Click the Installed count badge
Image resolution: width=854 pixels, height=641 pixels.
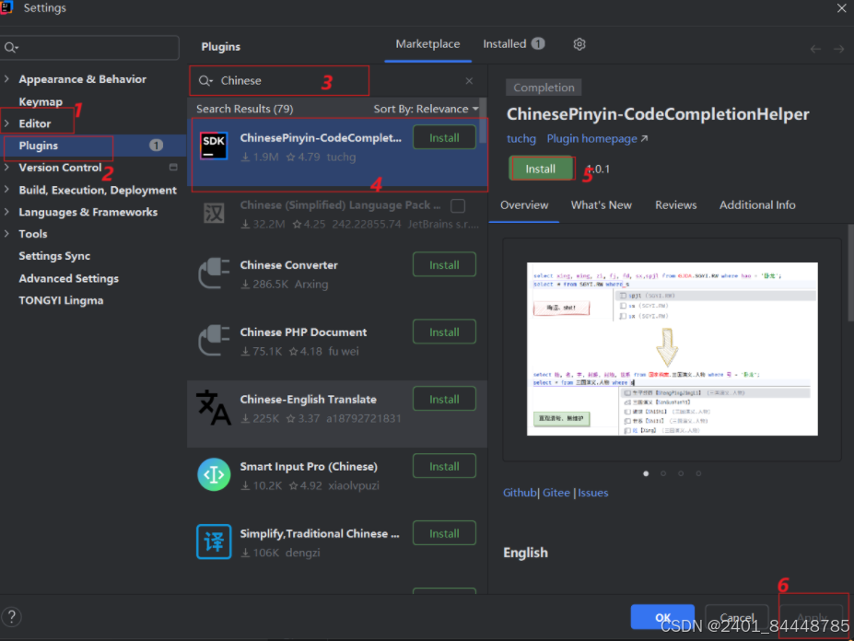coord(538,43)
